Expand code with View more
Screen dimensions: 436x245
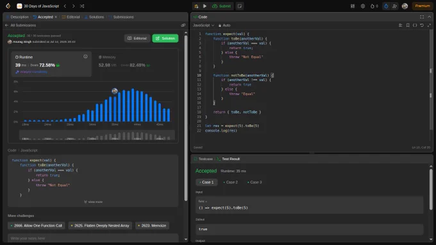(x=94, y=202)
